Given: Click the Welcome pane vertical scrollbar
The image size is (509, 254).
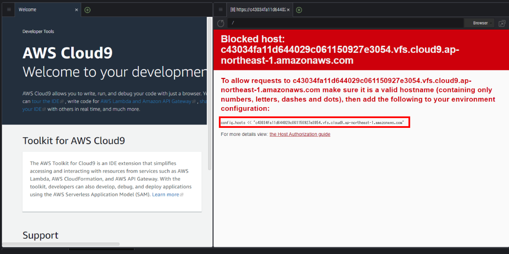Looking at the screenshot, I should coord(210,94).
